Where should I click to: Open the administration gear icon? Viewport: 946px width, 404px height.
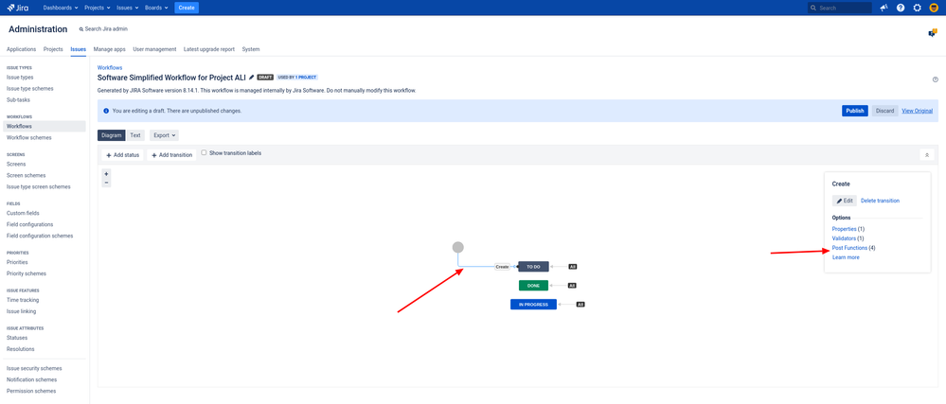coord(917,8)
